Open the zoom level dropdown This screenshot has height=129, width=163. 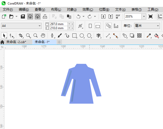click(x=144, y=16)
